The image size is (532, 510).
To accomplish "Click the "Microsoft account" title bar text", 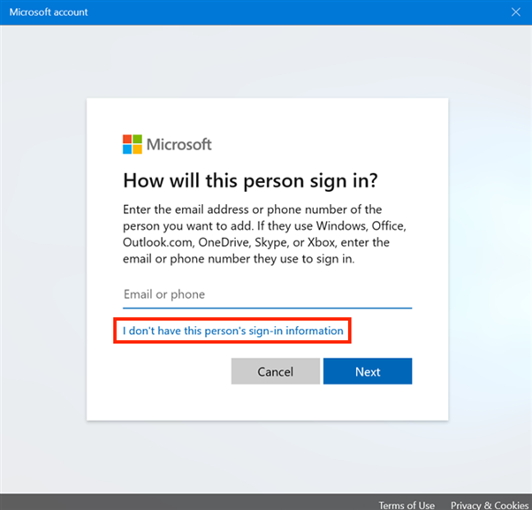I will pyautogui.click(x=49, y=12).
